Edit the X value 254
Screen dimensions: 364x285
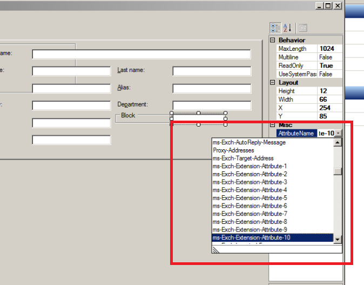pyautogui.click(x=329, y=108)
